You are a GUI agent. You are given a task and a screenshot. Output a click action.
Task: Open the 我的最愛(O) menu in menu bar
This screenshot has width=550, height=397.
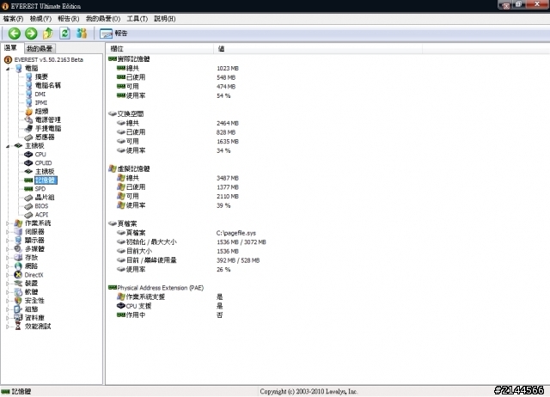click(103, 19)
